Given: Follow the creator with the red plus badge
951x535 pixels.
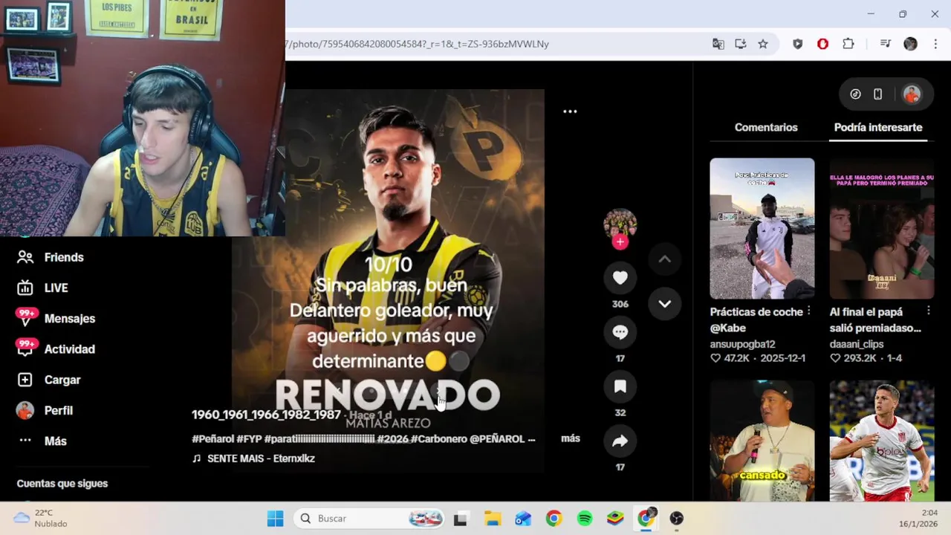Looking at the screenshot, I should 620,241.
